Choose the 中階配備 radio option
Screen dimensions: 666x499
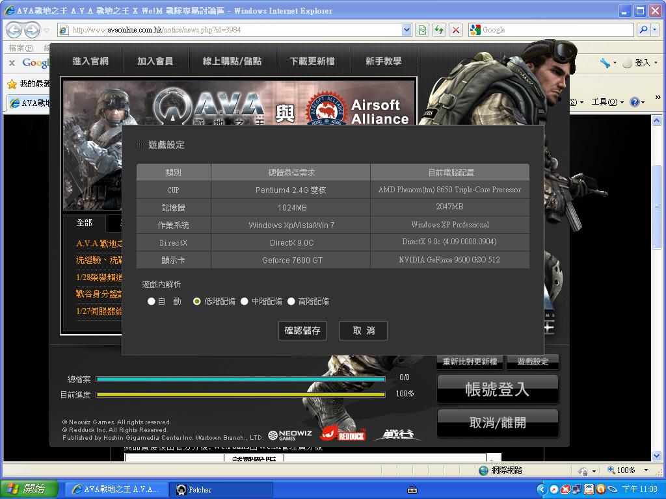pos(245,301)
